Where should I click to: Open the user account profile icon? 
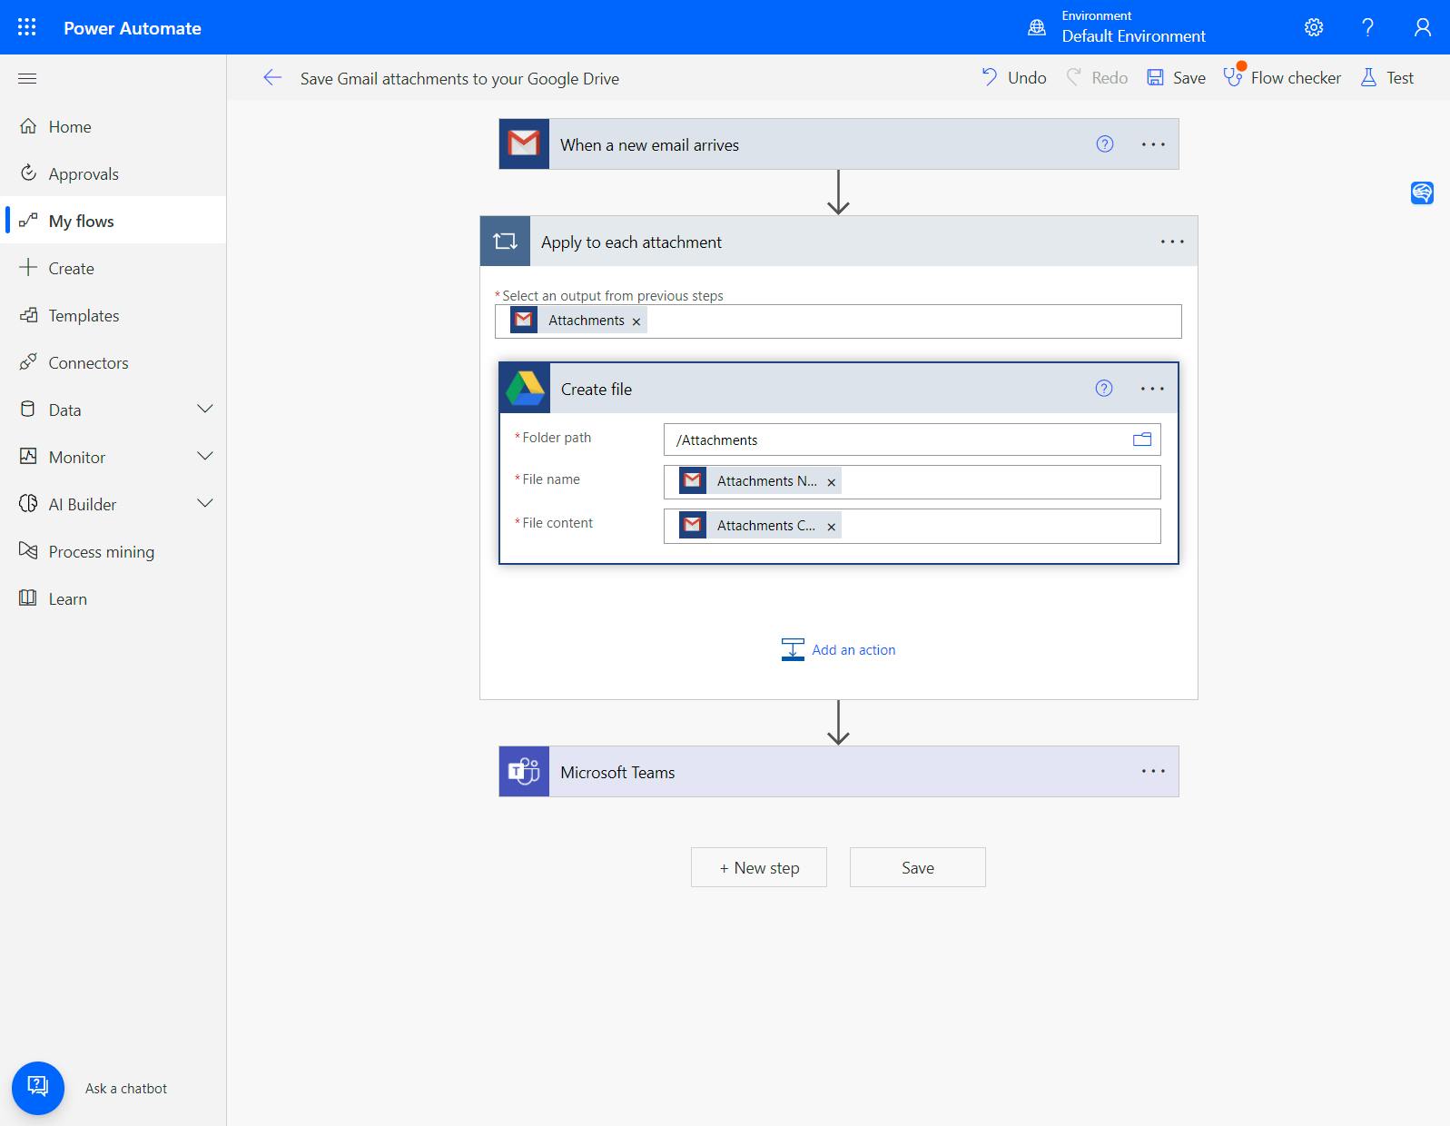[1423, 27]
